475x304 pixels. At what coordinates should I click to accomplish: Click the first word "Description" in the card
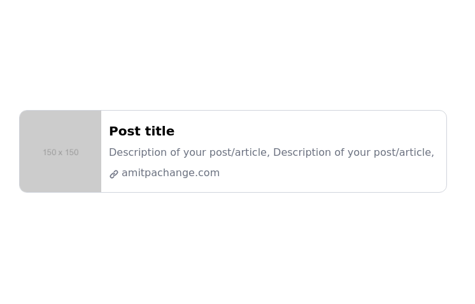coord(138,153)
